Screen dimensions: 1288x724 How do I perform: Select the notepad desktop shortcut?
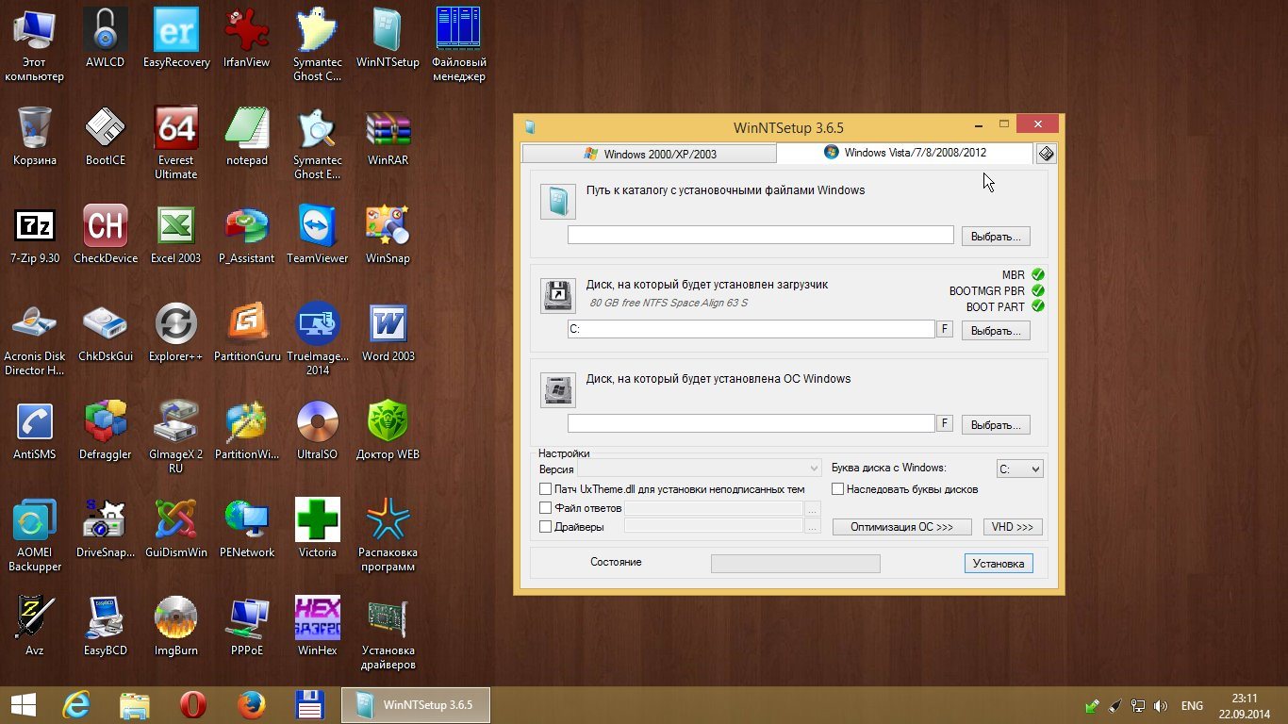(247, 137)
